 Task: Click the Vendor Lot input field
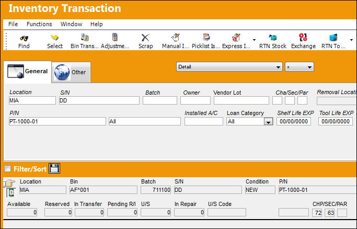241,100
